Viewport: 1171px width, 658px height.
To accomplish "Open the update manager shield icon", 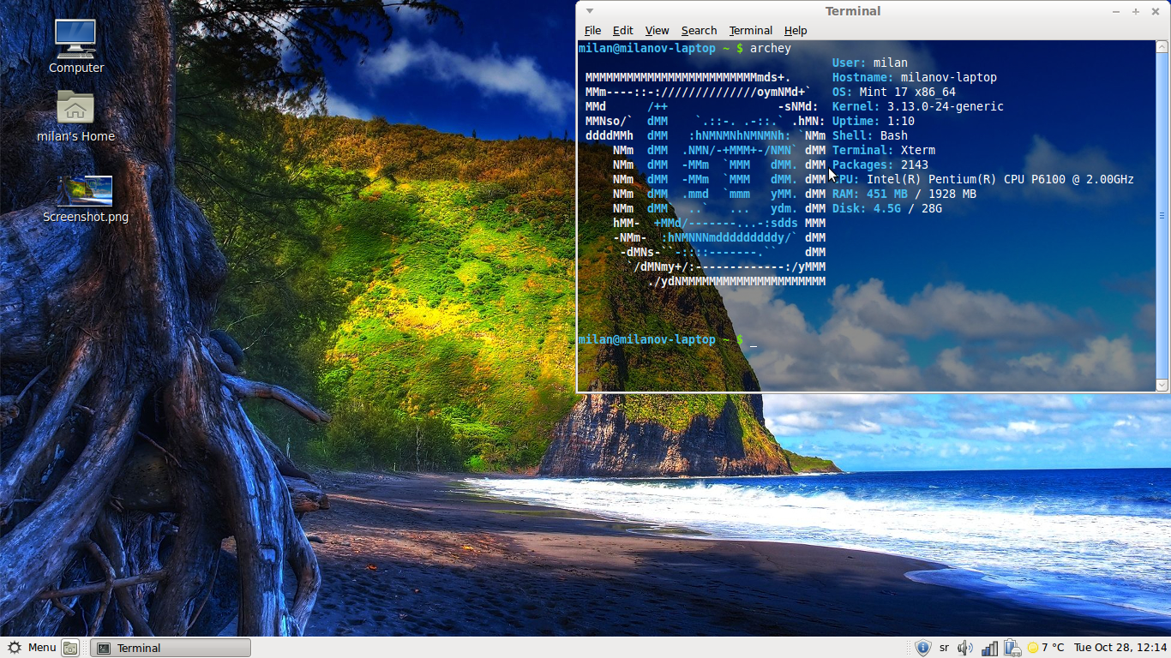I will coord(922,648).
